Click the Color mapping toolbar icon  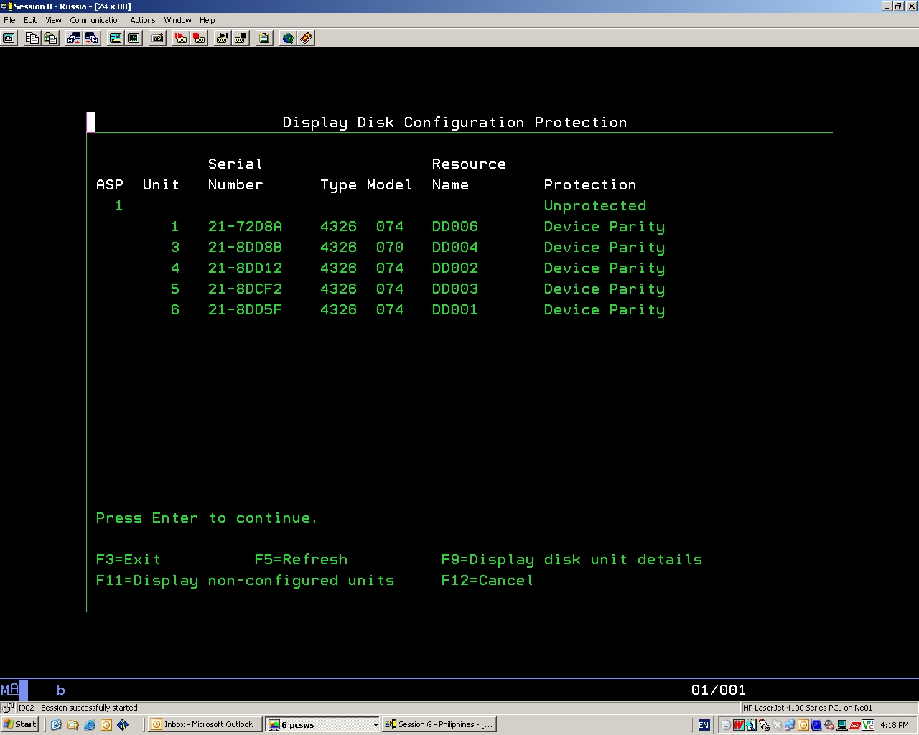[x=134, y=38]
